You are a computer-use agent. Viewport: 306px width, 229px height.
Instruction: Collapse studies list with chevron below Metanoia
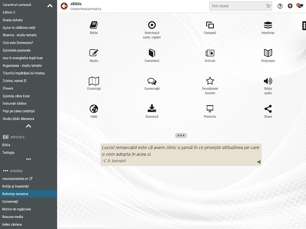tap(28, 126)
